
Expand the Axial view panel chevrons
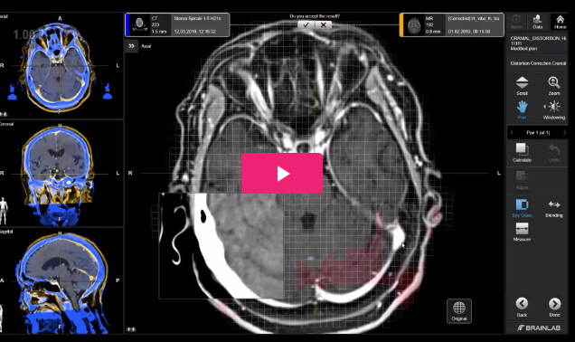click(132, 46)
